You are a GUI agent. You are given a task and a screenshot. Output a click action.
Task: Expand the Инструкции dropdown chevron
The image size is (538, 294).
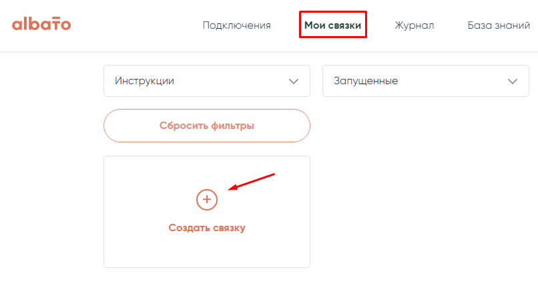(293, 81)
